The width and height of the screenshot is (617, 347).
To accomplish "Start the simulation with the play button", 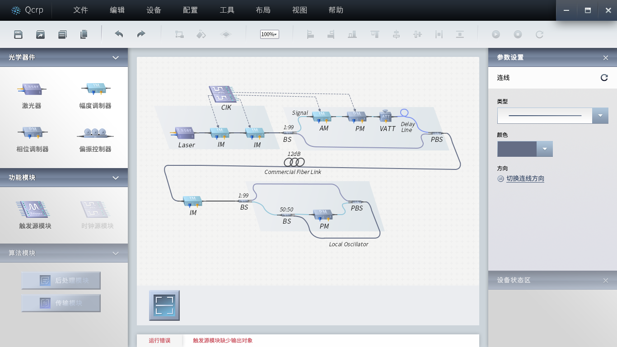I will pos(496,34).
